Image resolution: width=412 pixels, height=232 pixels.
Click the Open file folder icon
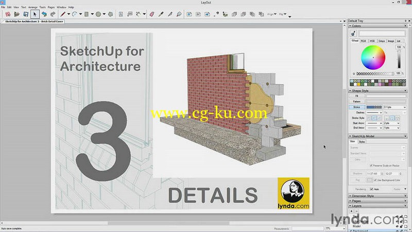16,14
